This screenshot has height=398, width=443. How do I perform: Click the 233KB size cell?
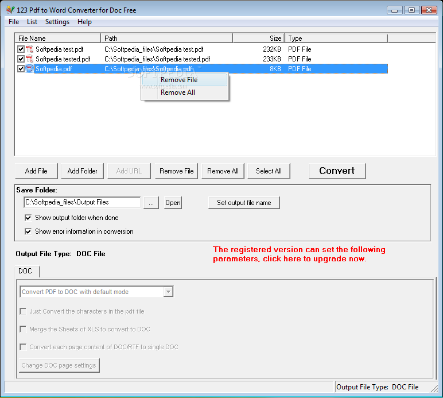click(x=272, y=59)
